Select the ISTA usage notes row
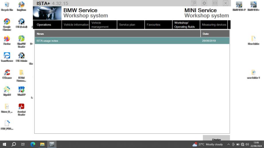This screenshot has width=264, height=148. point(132,41)
